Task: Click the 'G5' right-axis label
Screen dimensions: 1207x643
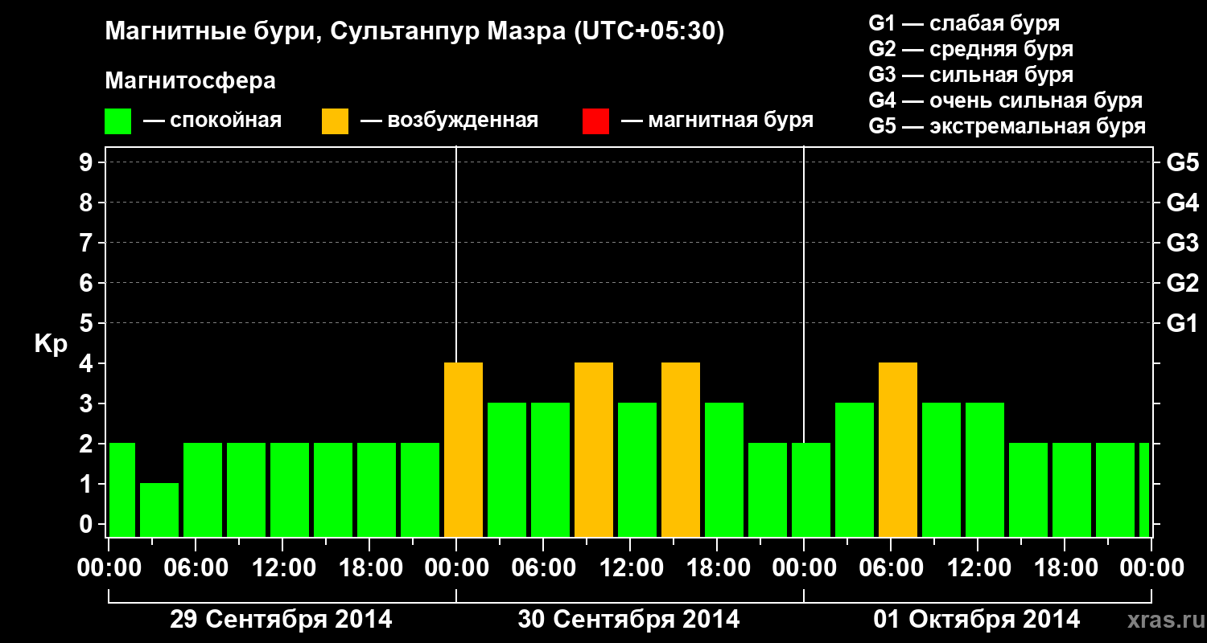Action: click(1182, 163)
